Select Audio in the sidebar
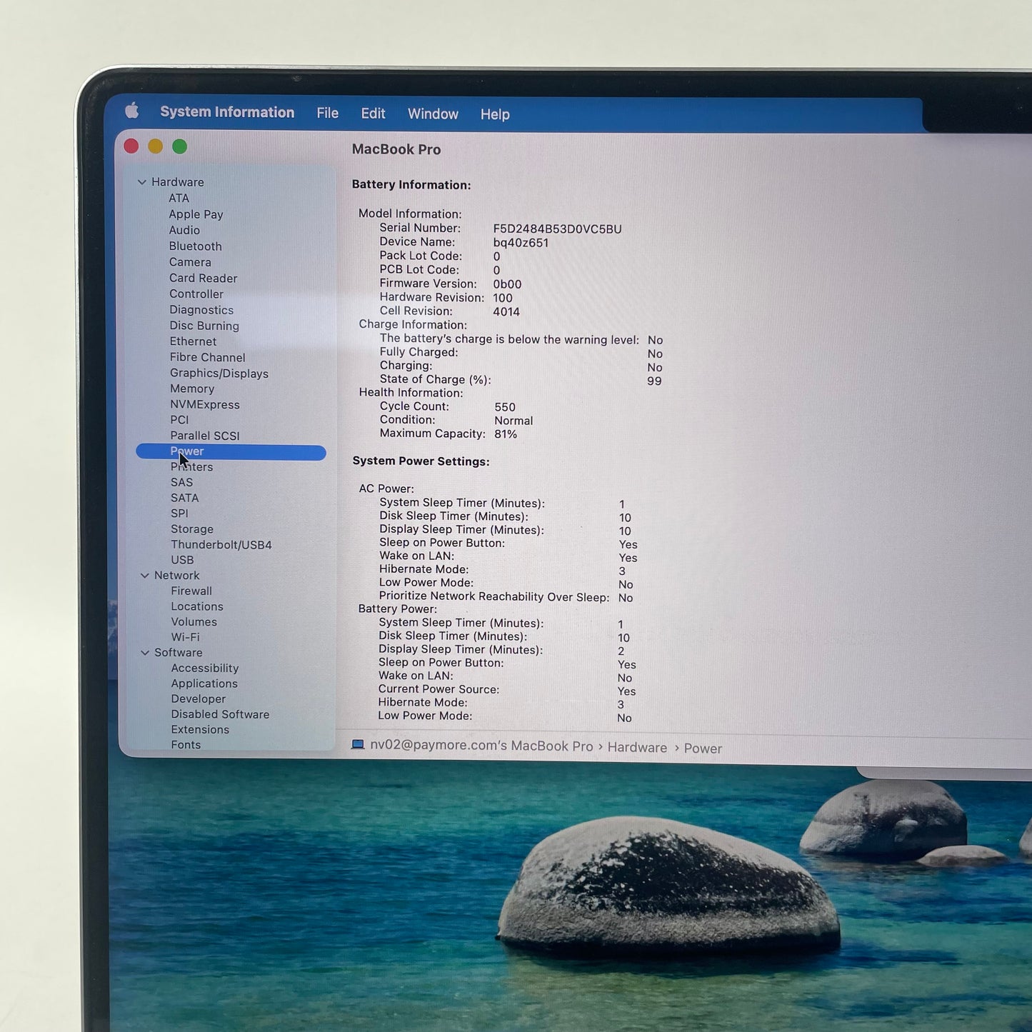 point(184,230)
